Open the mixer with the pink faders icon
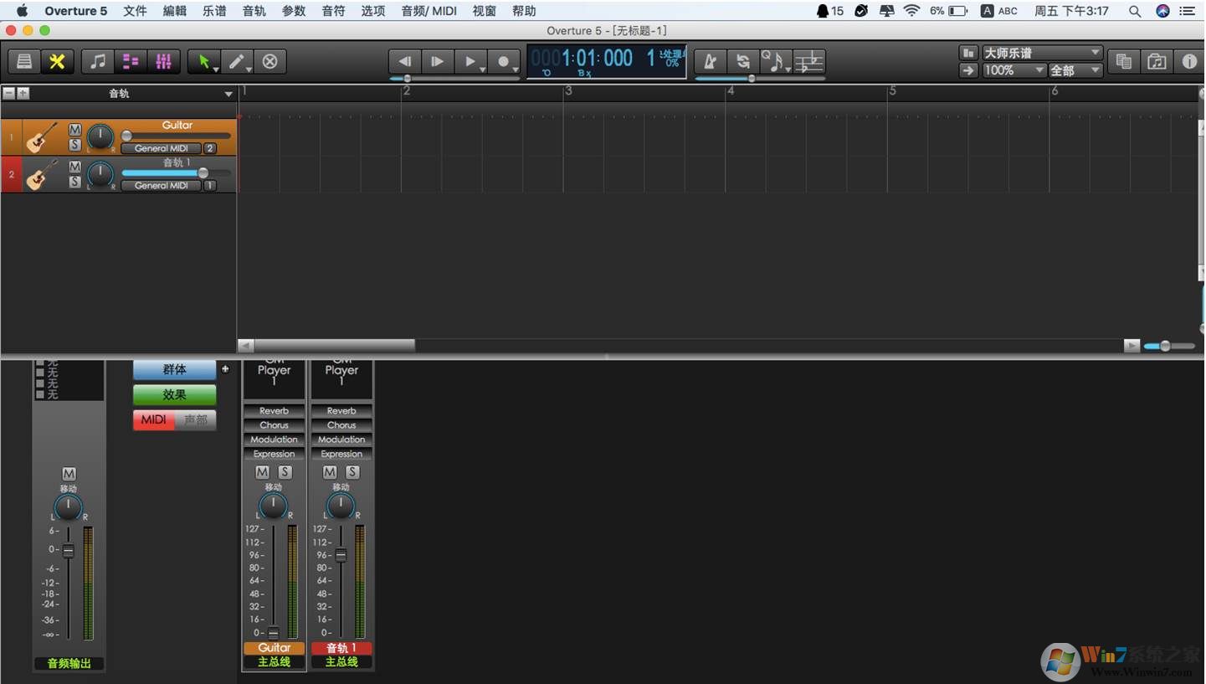Image resolution: width=1206 pixels, height=684 pixels. (x=163, y=60)
